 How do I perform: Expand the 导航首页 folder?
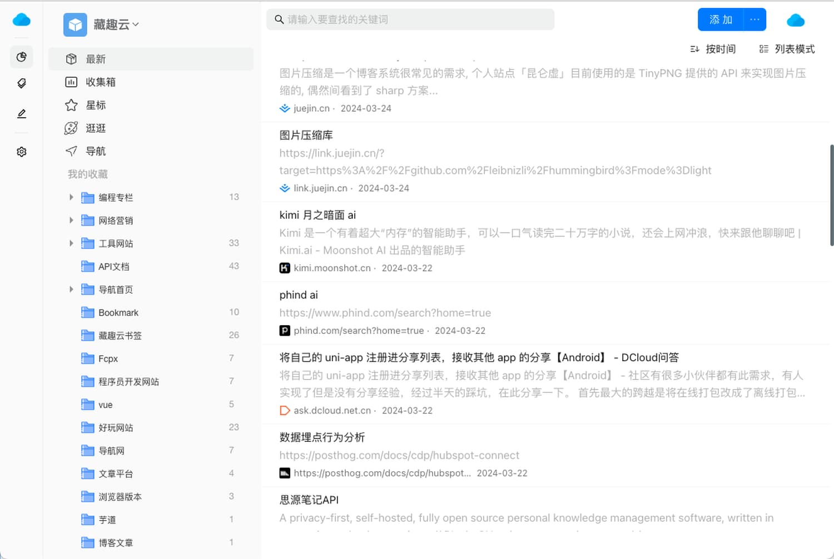point(71,289)
